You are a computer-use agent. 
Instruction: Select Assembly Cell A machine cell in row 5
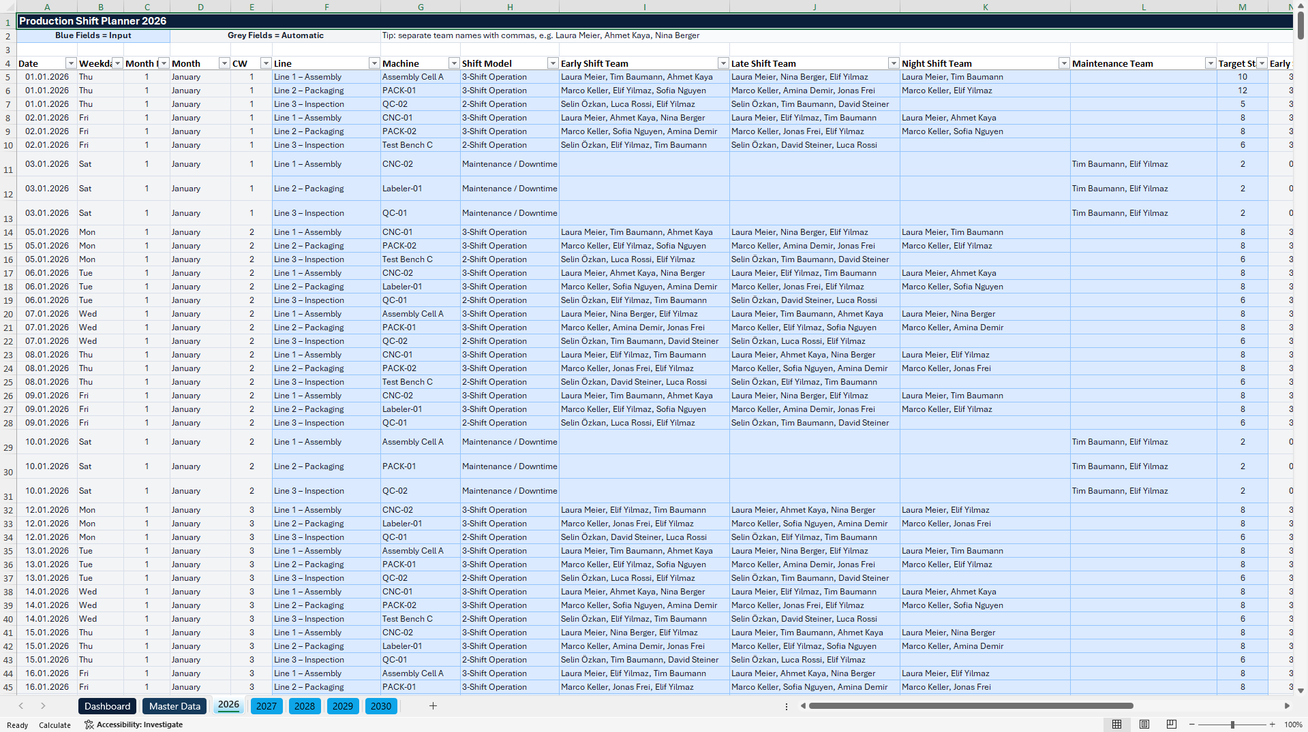tap(421, 77)
